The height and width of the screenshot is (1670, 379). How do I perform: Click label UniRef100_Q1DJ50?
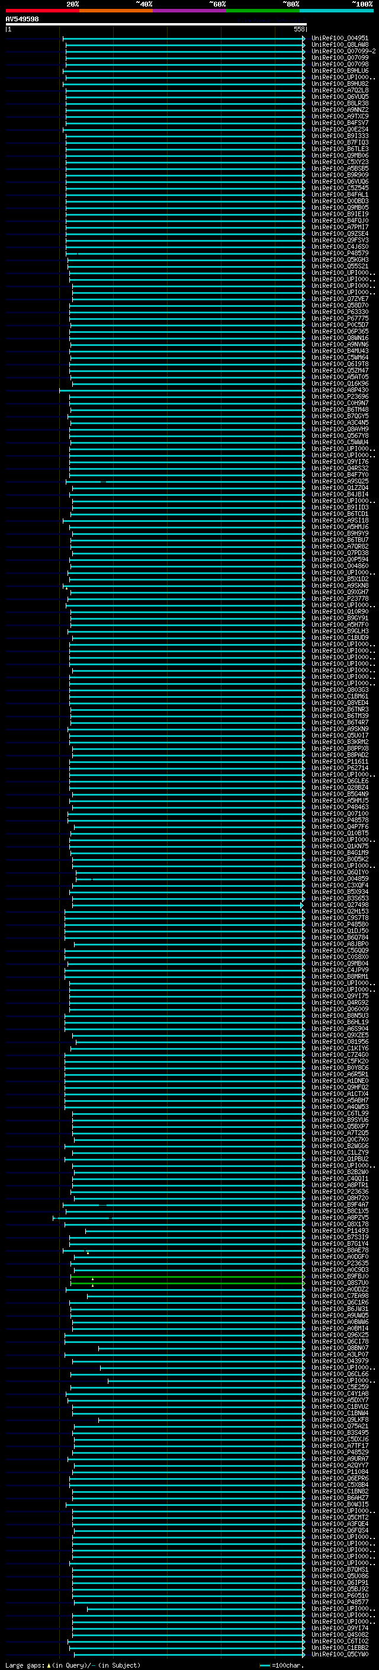pos(340,931)
